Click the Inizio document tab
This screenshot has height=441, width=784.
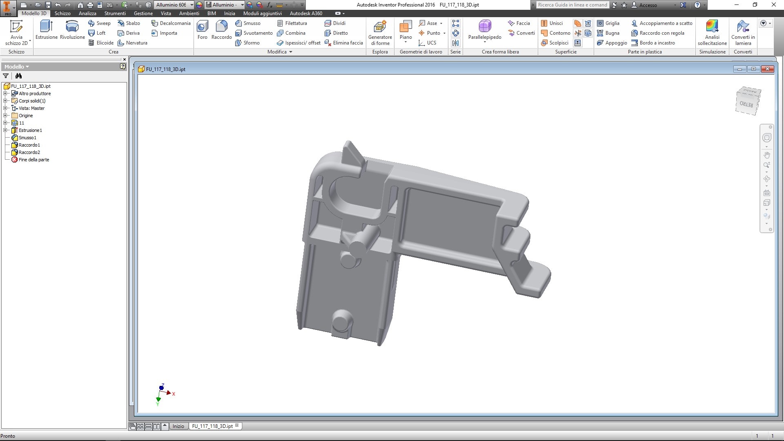178,426
